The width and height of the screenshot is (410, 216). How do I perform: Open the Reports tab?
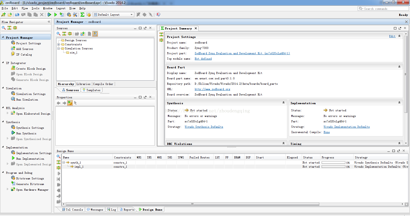127,210
